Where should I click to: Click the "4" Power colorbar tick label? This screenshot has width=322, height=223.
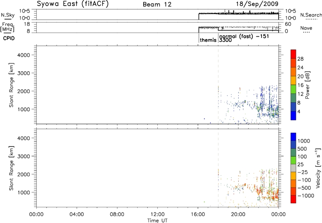[x=299, y=112]
